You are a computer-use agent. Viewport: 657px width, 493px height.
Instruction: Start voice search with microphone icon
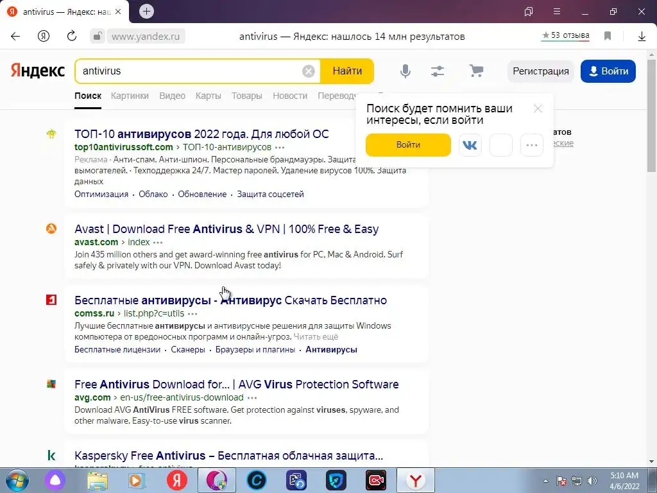point(405,71)
